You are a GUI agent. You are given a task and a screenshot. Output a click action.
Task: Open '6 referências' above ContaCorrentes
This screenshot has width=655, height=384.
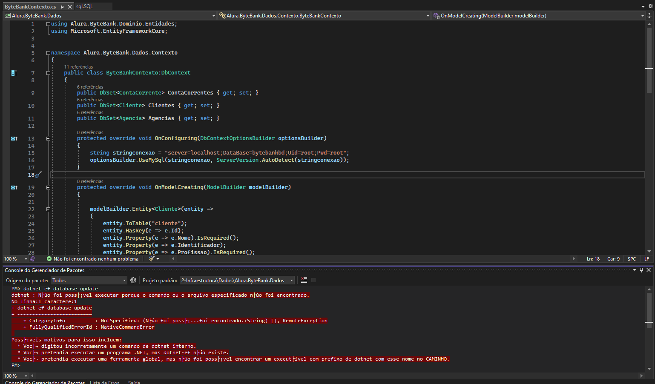[90, 87]
